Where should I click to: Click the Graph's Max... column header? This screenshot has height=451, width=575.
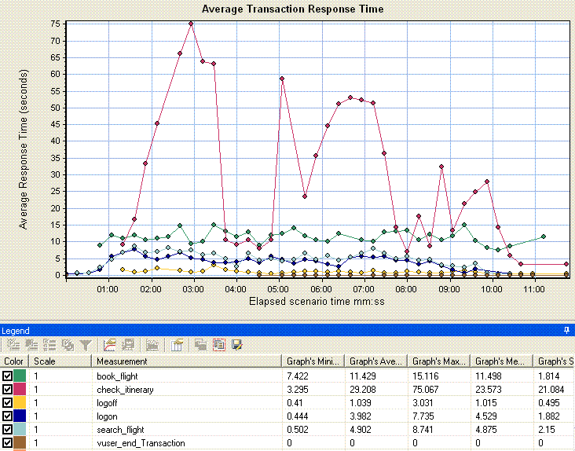[437, 361]
